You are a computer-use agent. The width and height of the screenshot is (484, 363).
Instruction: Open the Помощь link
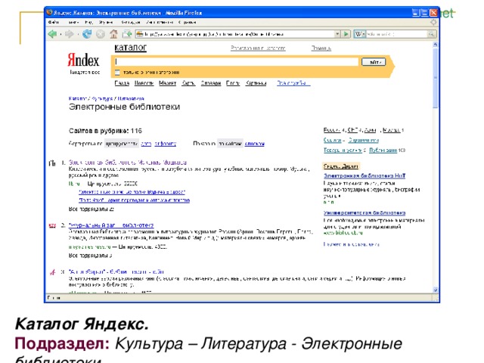321,48
